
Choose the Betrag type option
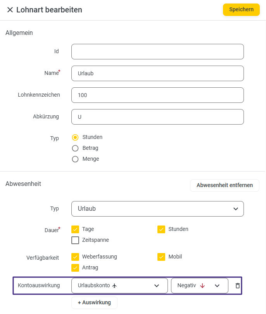(75, 148)
